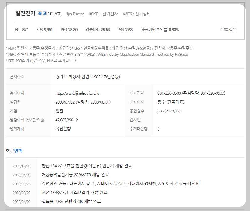The height and width of the screenshot is (211, 250).
Task: Click the BPS 9,361 value
Action: point(44,30)
